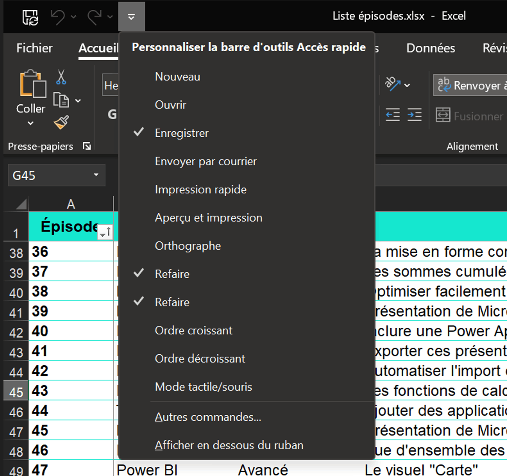Viewport: 507px width, 476px height.
Task: Click the Redo arrow icon
Action: 95,17
